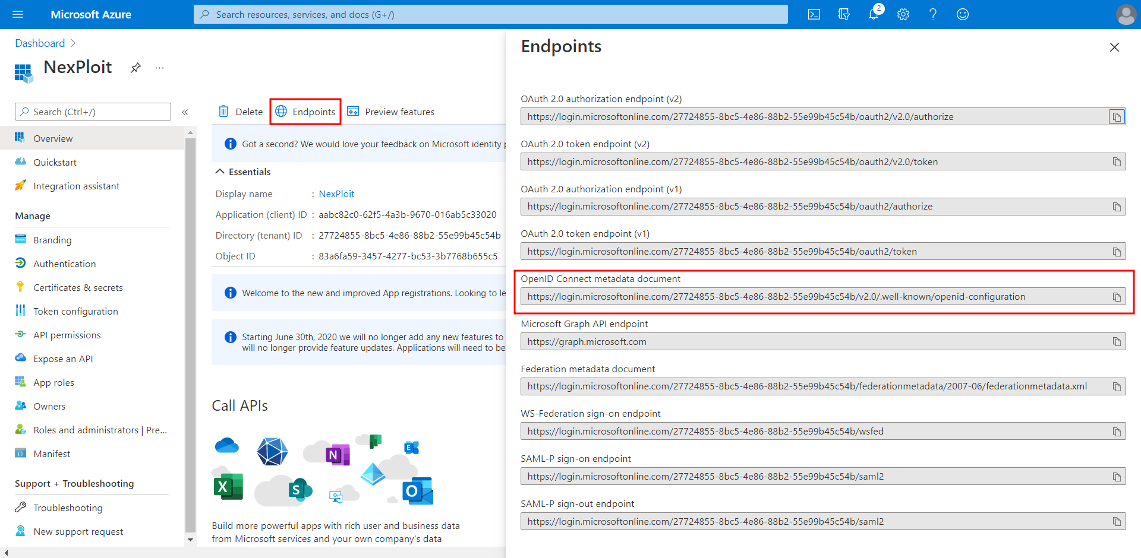Copy OAuth 2.0 authorization endpoint (v1)
Screen dimensions: 1141x558
pyautogui.click(x=1117, y=207)
